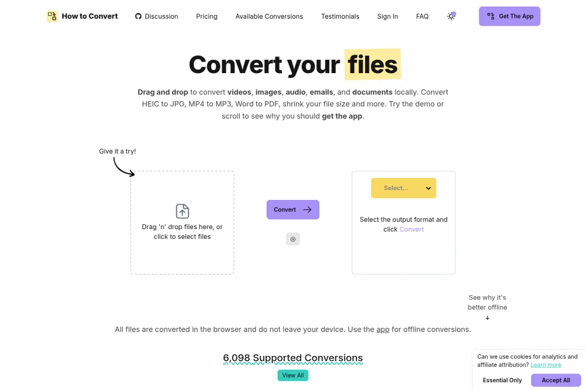Viewport: 586px width, 390px height.
Task: Click the 6,098 Supported Conversions heading
Action: pos(293,358)
